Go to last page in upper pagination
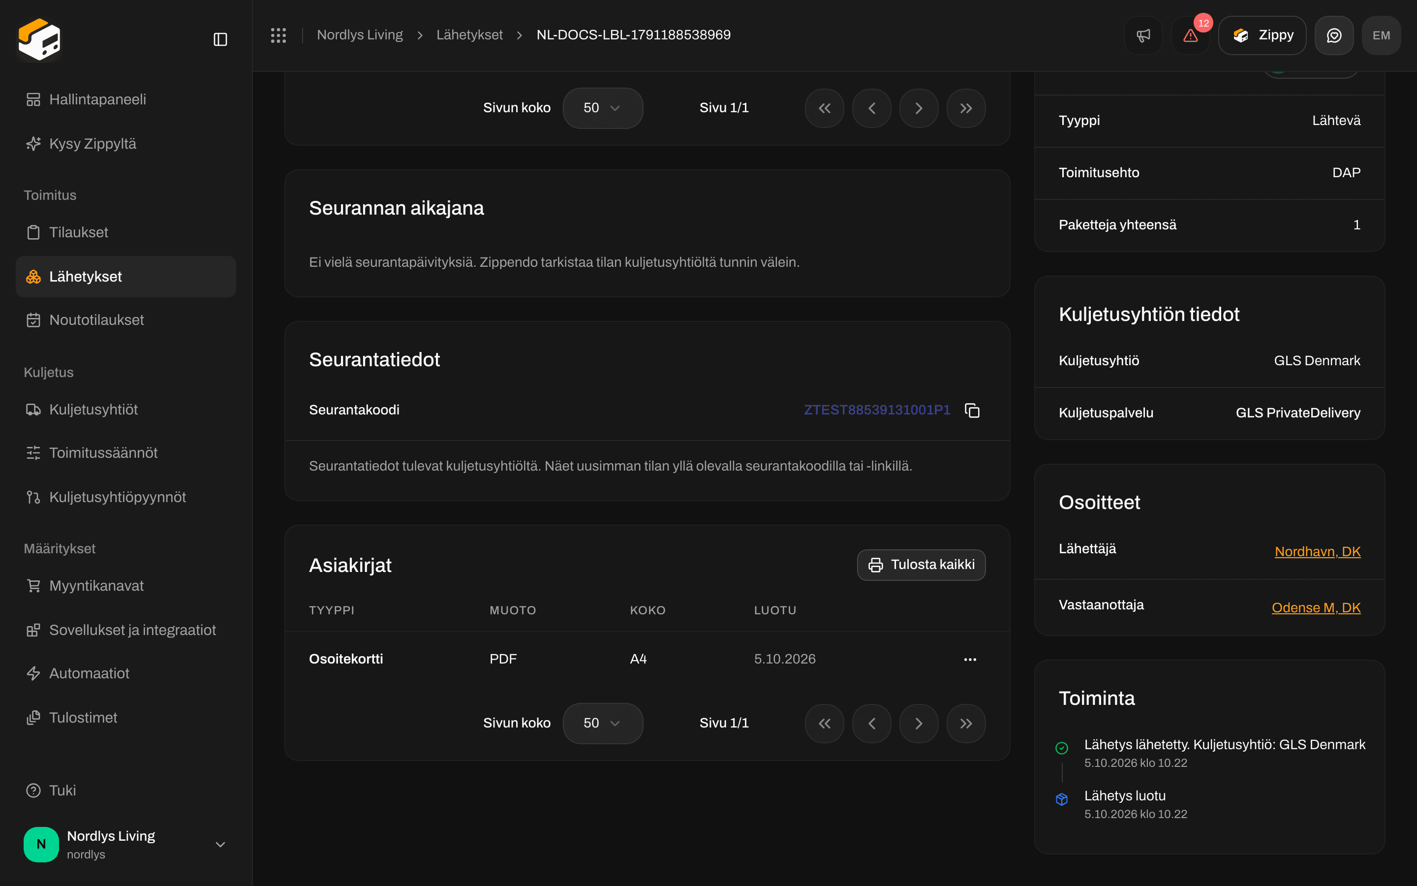This screenshot has height=886, width=1417. click(x=966, y=108)
